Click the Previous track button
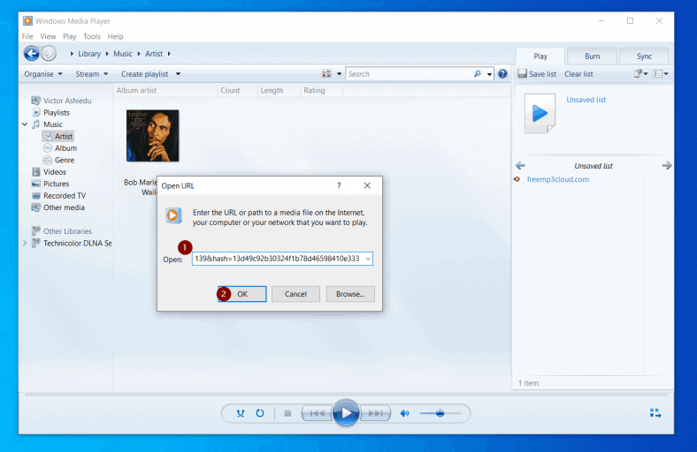The height and width of the screenshot is (452, 697). tap(317, 413)
